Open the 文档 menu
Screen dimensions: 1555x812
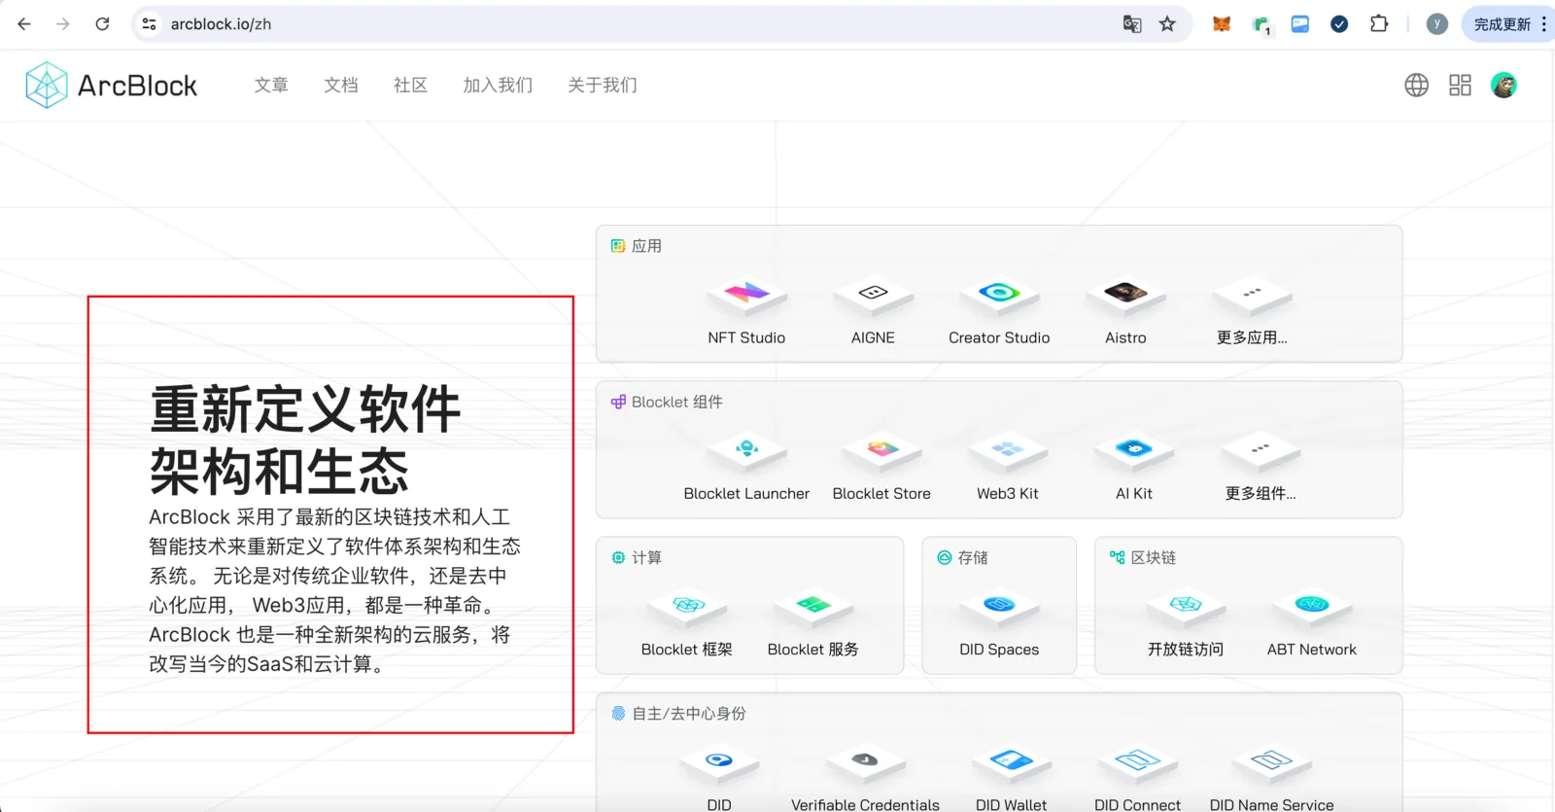point(341,86)
